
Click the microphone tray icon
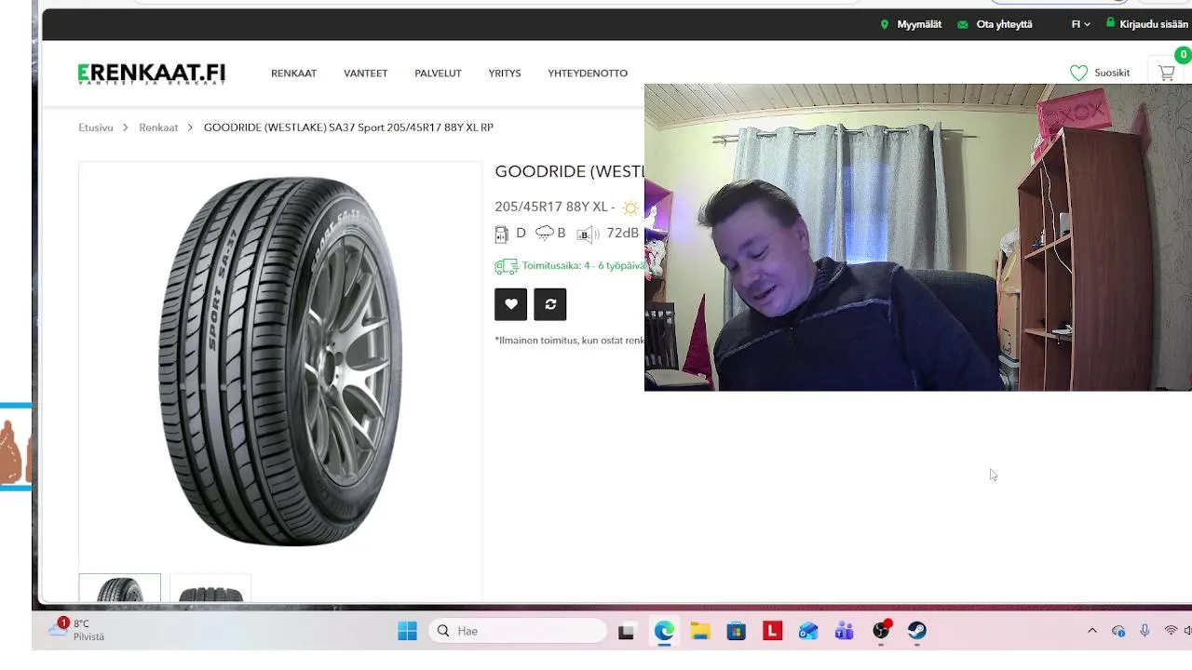(1145, 631)
